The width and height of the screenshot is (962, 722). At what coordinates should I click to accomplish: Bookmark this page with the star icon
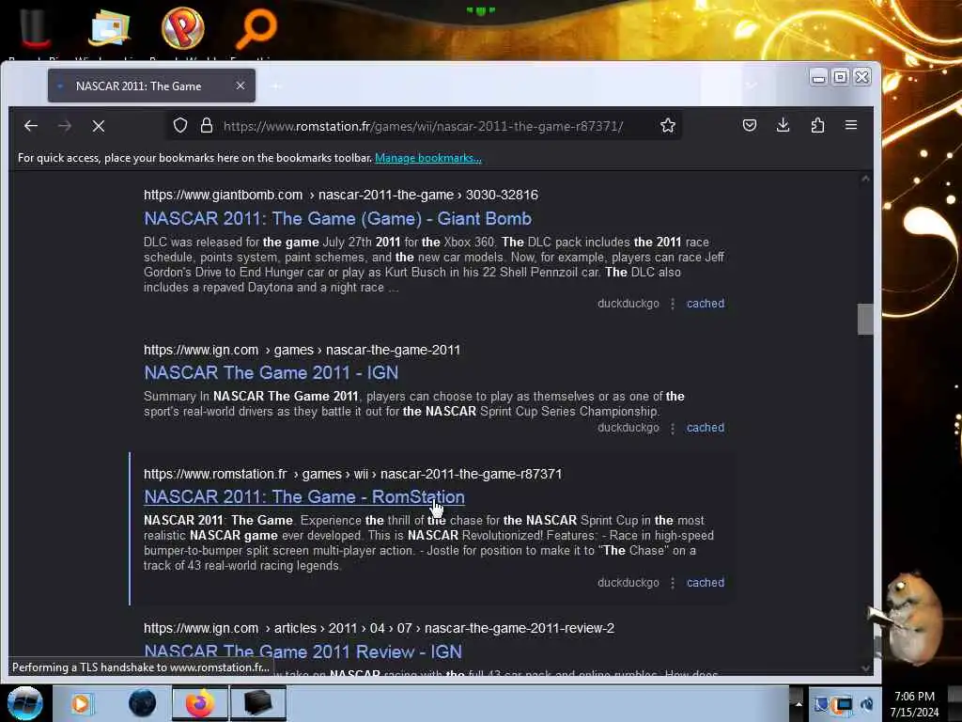click(x=668, y=125)
